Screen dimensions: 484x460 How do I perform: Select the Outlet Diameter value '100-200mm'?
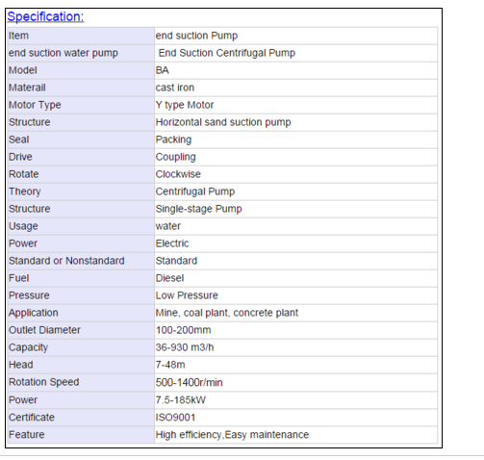[x=183, y=330]
